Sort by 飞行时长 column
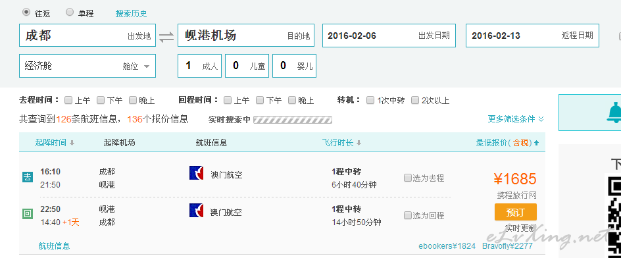 [342, 143]
